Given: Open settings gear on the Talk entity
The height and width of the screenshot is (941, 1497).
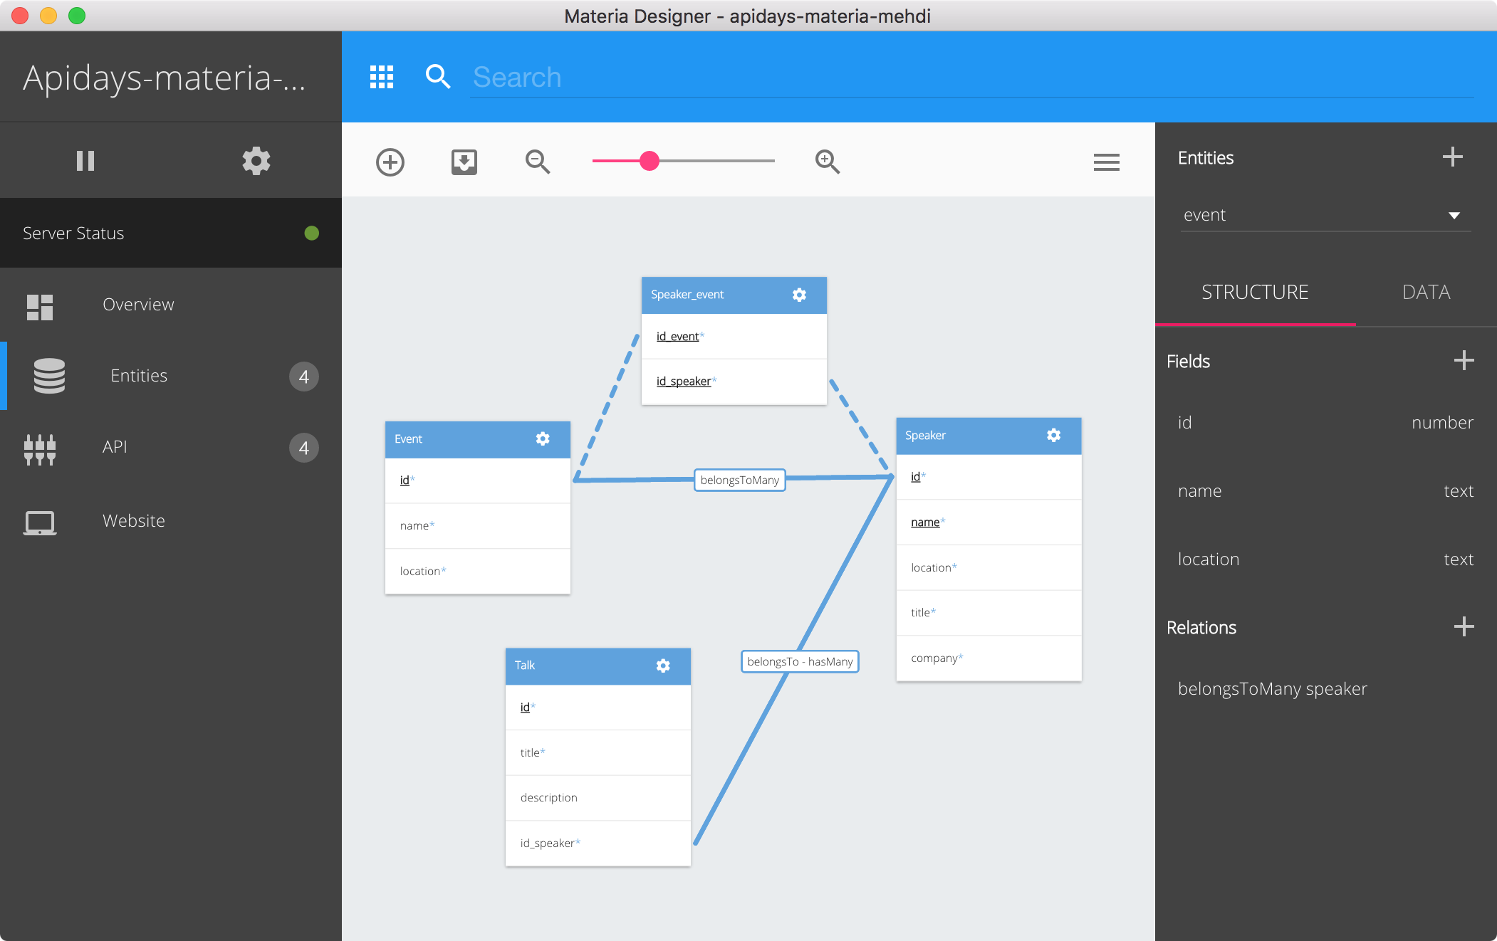Looking at the screenshot, I should (x=663, y=666).
